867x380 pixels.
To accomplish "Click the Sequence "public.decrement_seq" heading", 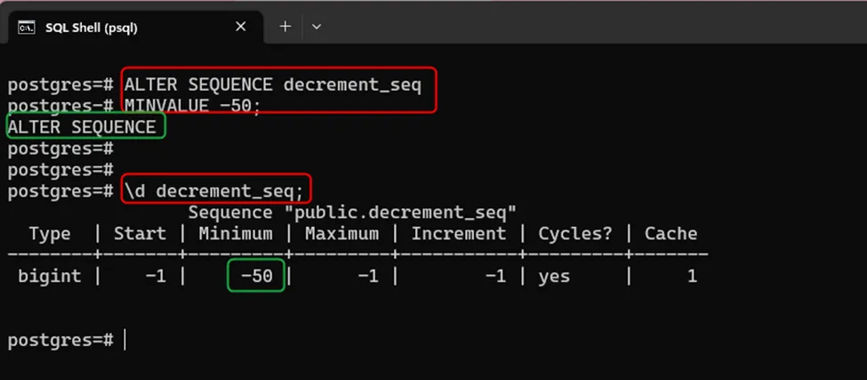I will (353, 213).
